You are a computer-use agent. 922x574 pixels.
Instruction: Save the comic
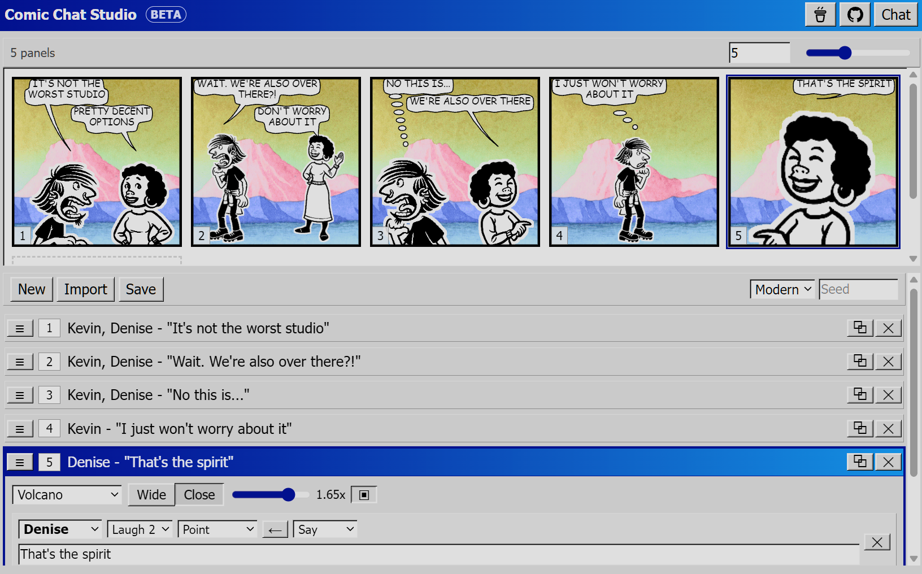(x=141, y=289)
